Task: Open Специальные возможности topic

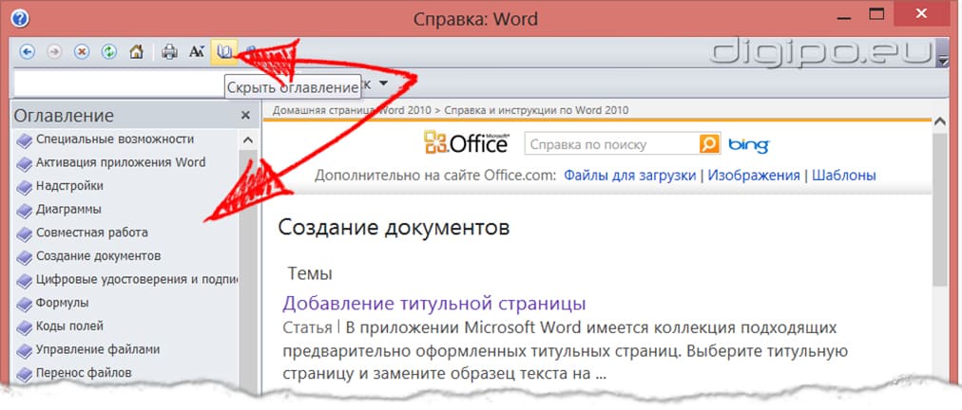Action: [115, 140]
